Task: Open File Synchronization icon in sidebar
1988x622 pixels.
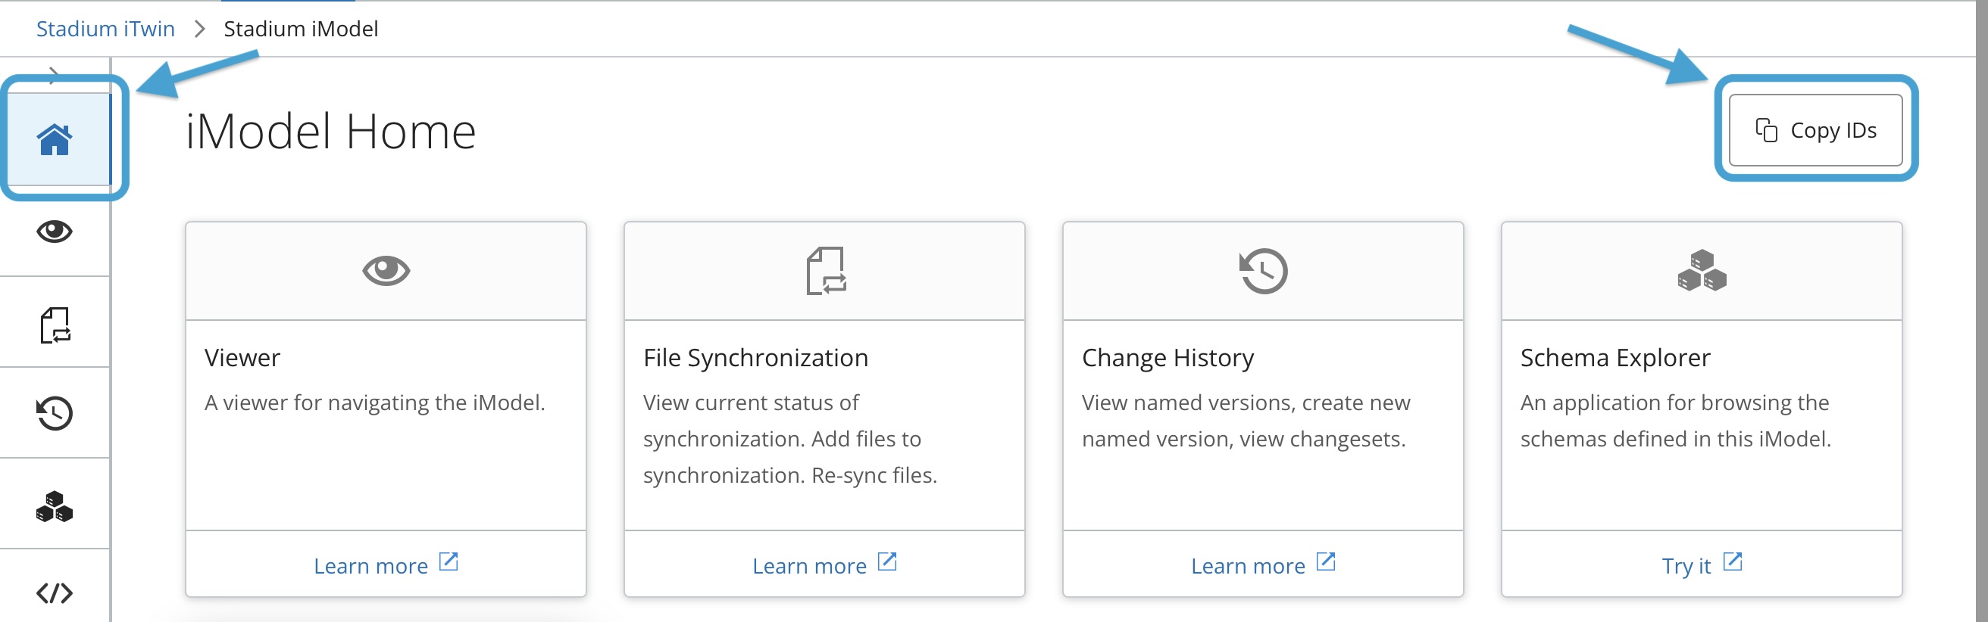Action: [55, 324]
